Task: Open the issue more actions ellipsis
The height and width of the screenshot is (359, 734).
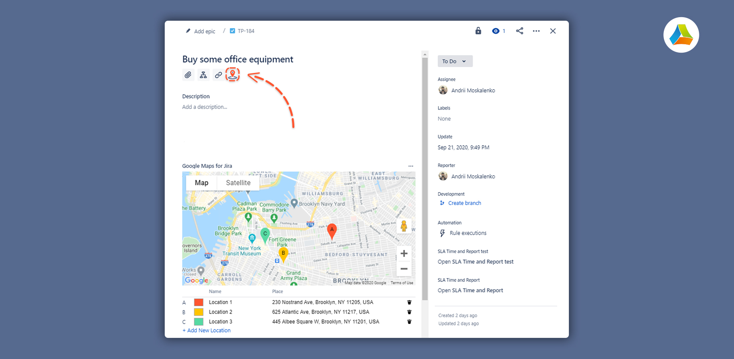Action: click(x=536, y=31)
